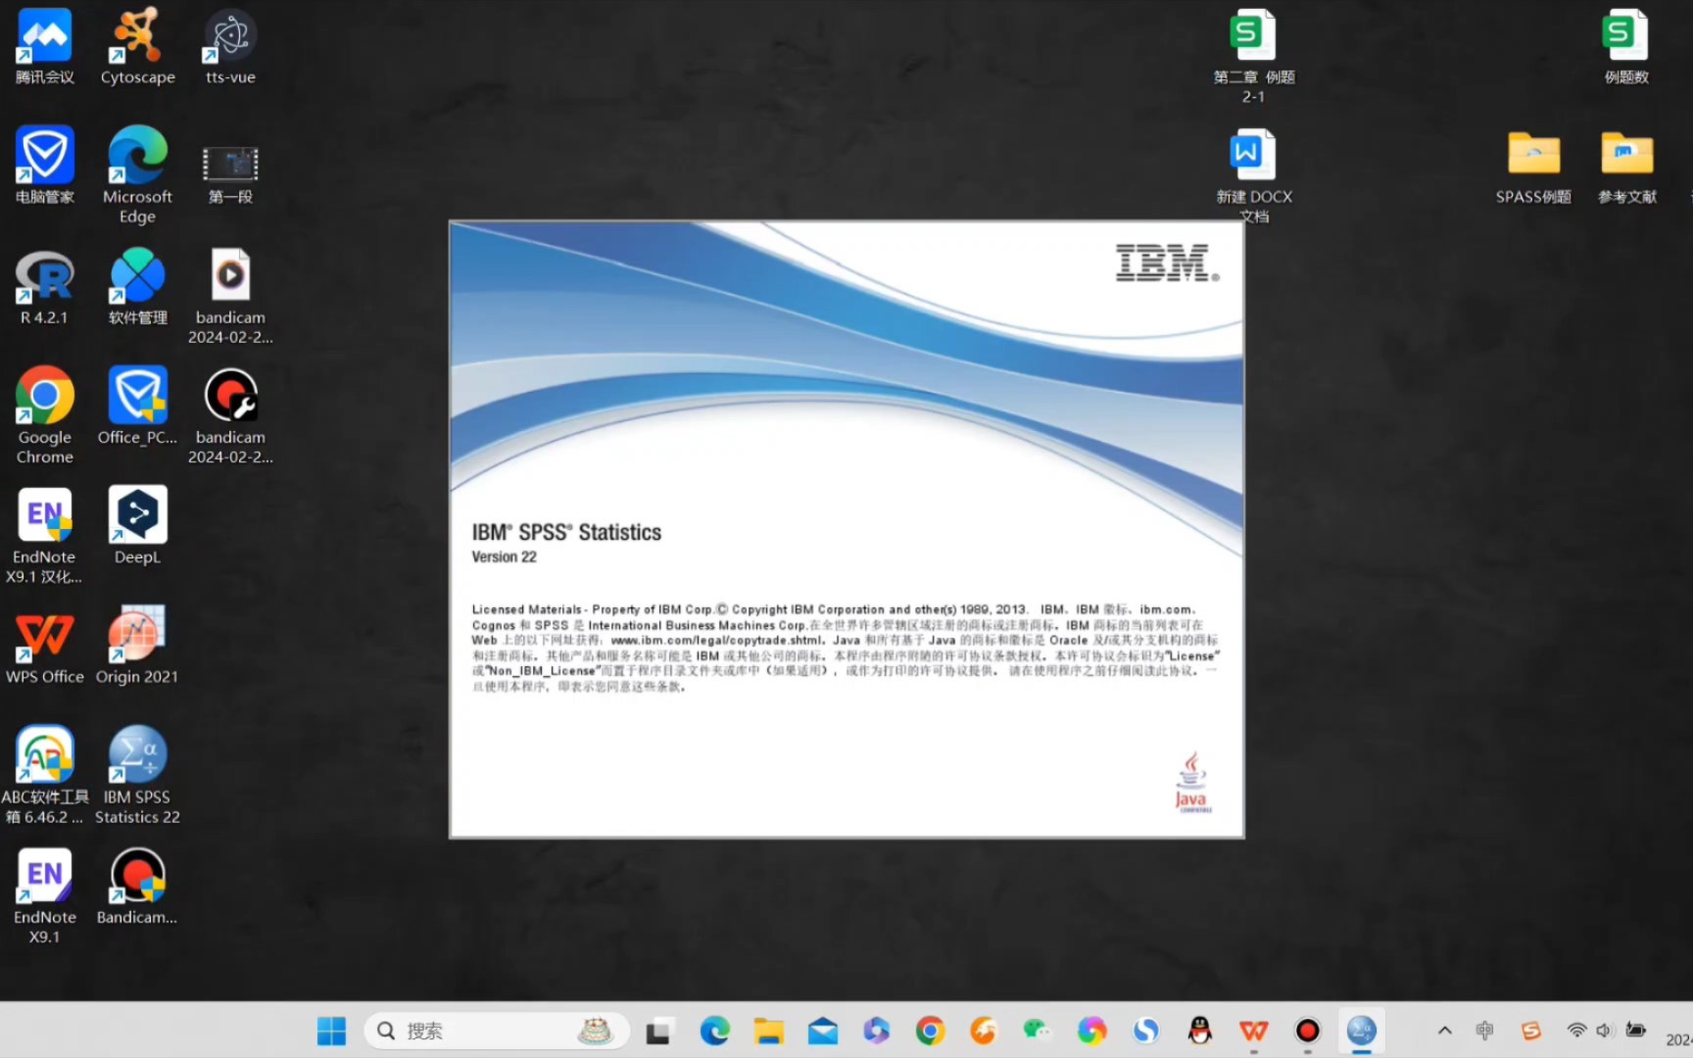Screen dimensions: 1693x1058
Task: Open the 腾讯会议 desktop shortcut
Action: (45, 47)
